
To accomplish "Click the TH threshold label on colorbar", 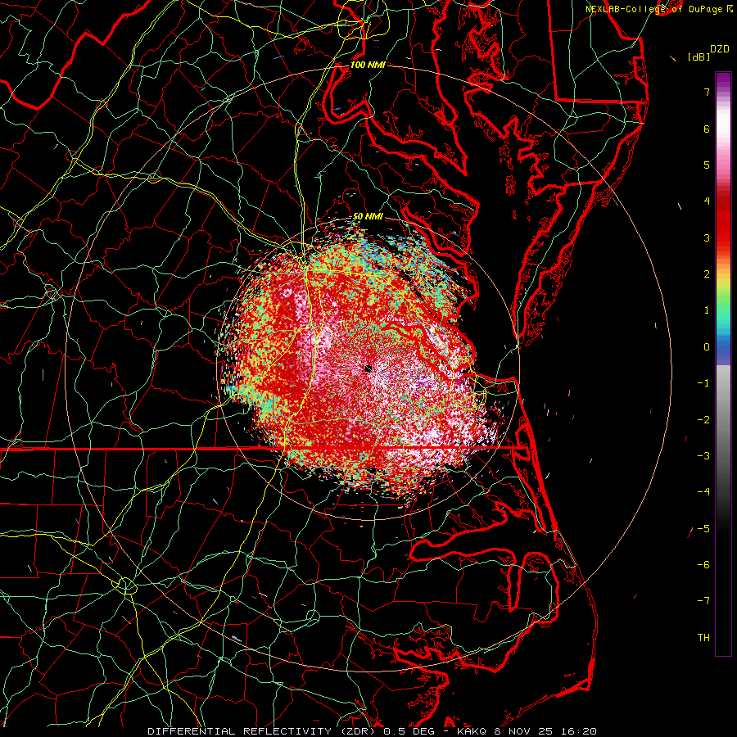I will pos(703,637).
